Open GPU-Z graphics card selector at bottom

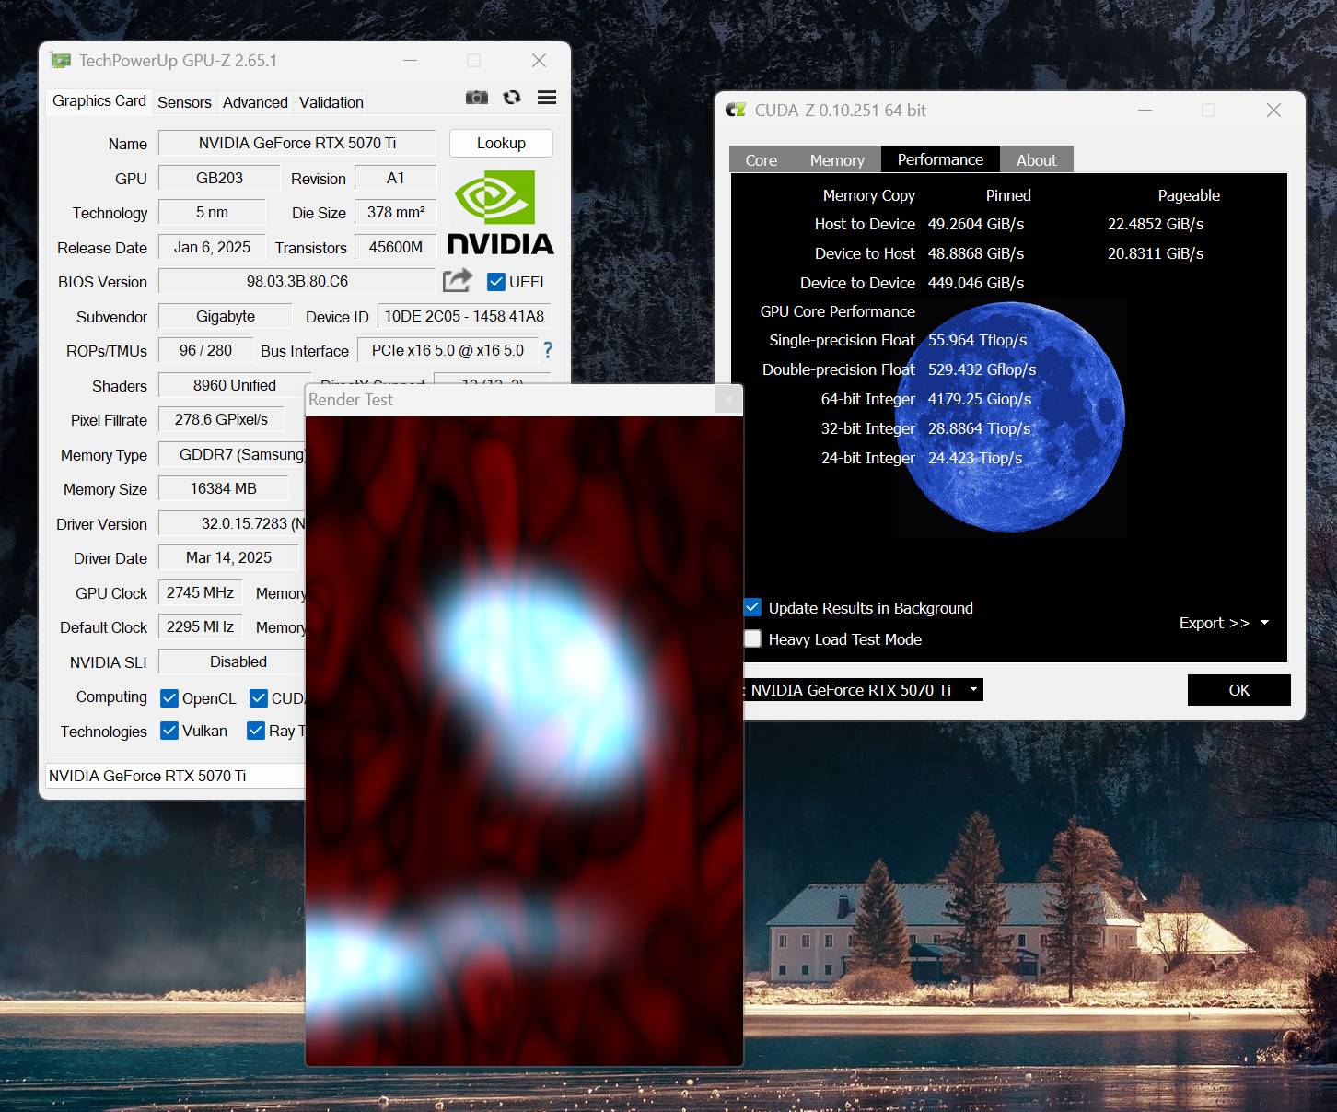pos(175,776)
